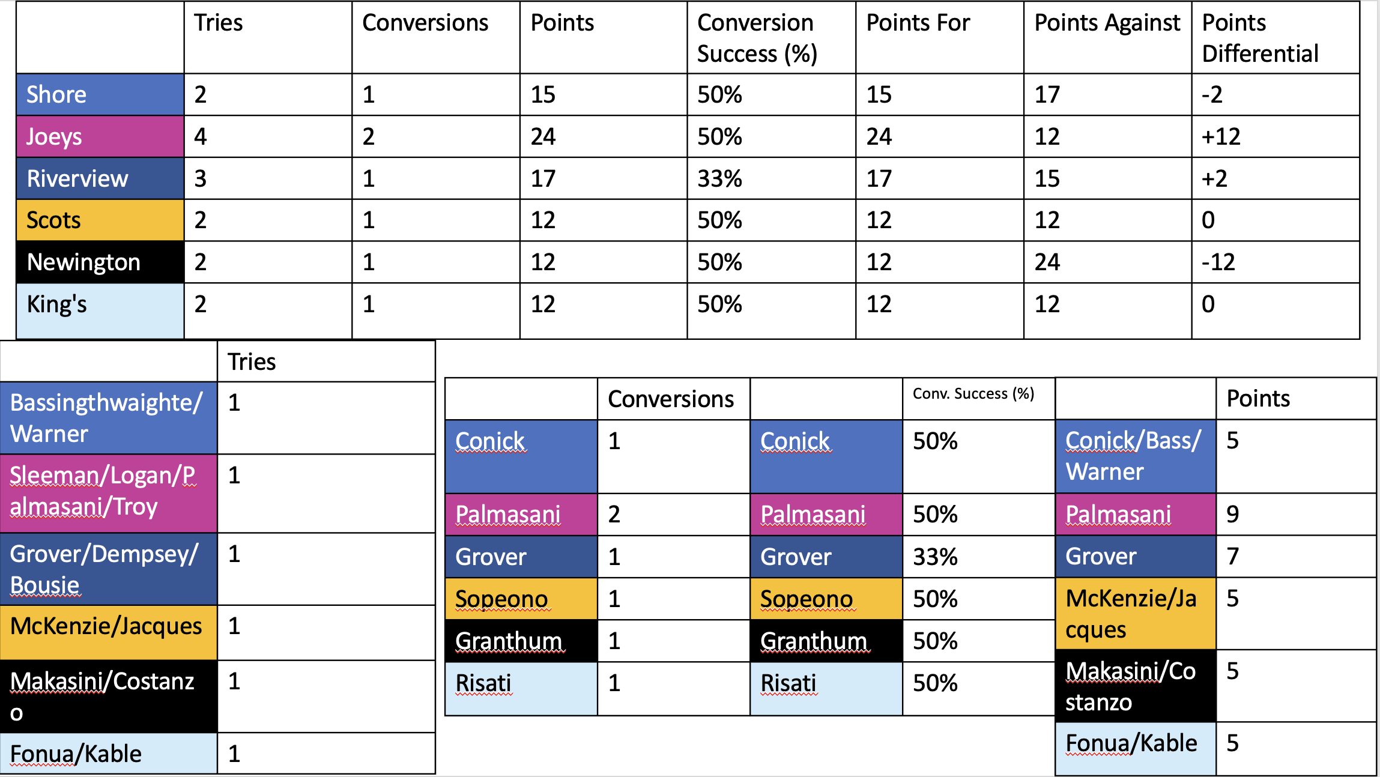Click the Riverview team name cell
Screen dimensions: 1380x777
(100, 179)
